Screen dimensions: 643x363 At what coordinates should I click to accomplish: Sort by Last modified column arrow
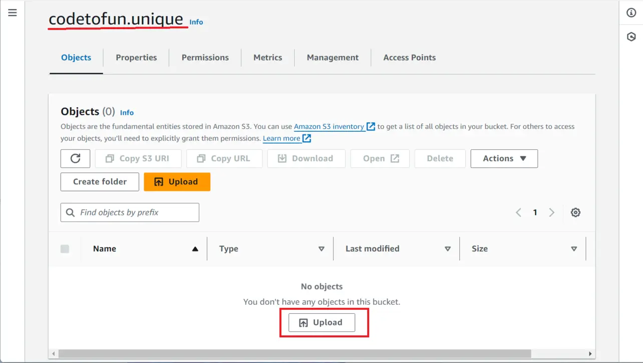(x=448, y=249)
